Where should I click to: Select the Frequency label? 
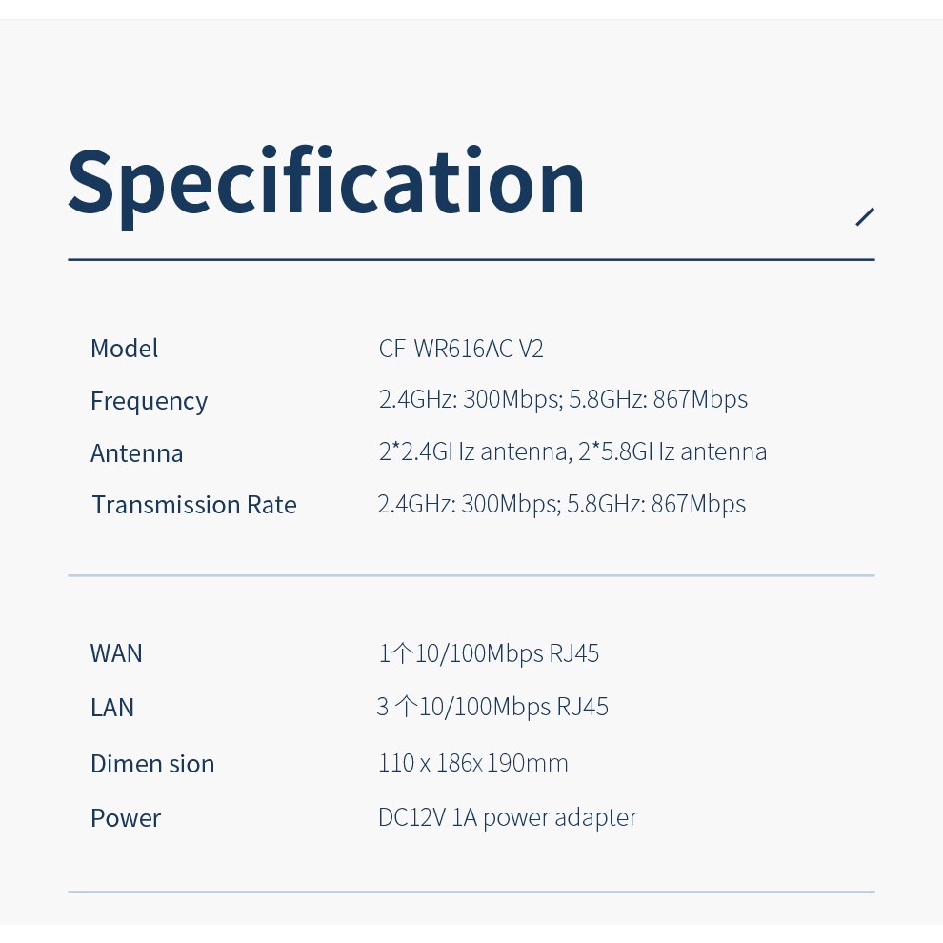149,401
